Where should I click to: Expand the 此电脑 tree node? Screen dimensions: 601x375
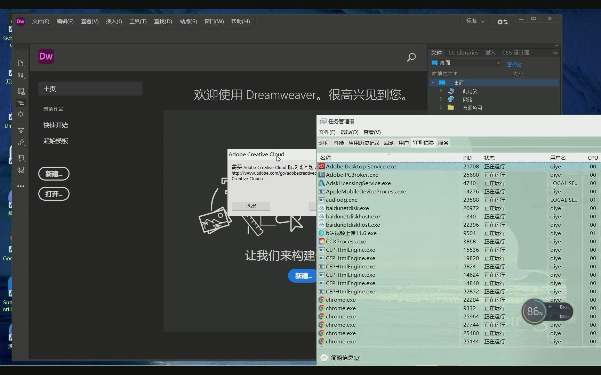click(x=441, y=91)
